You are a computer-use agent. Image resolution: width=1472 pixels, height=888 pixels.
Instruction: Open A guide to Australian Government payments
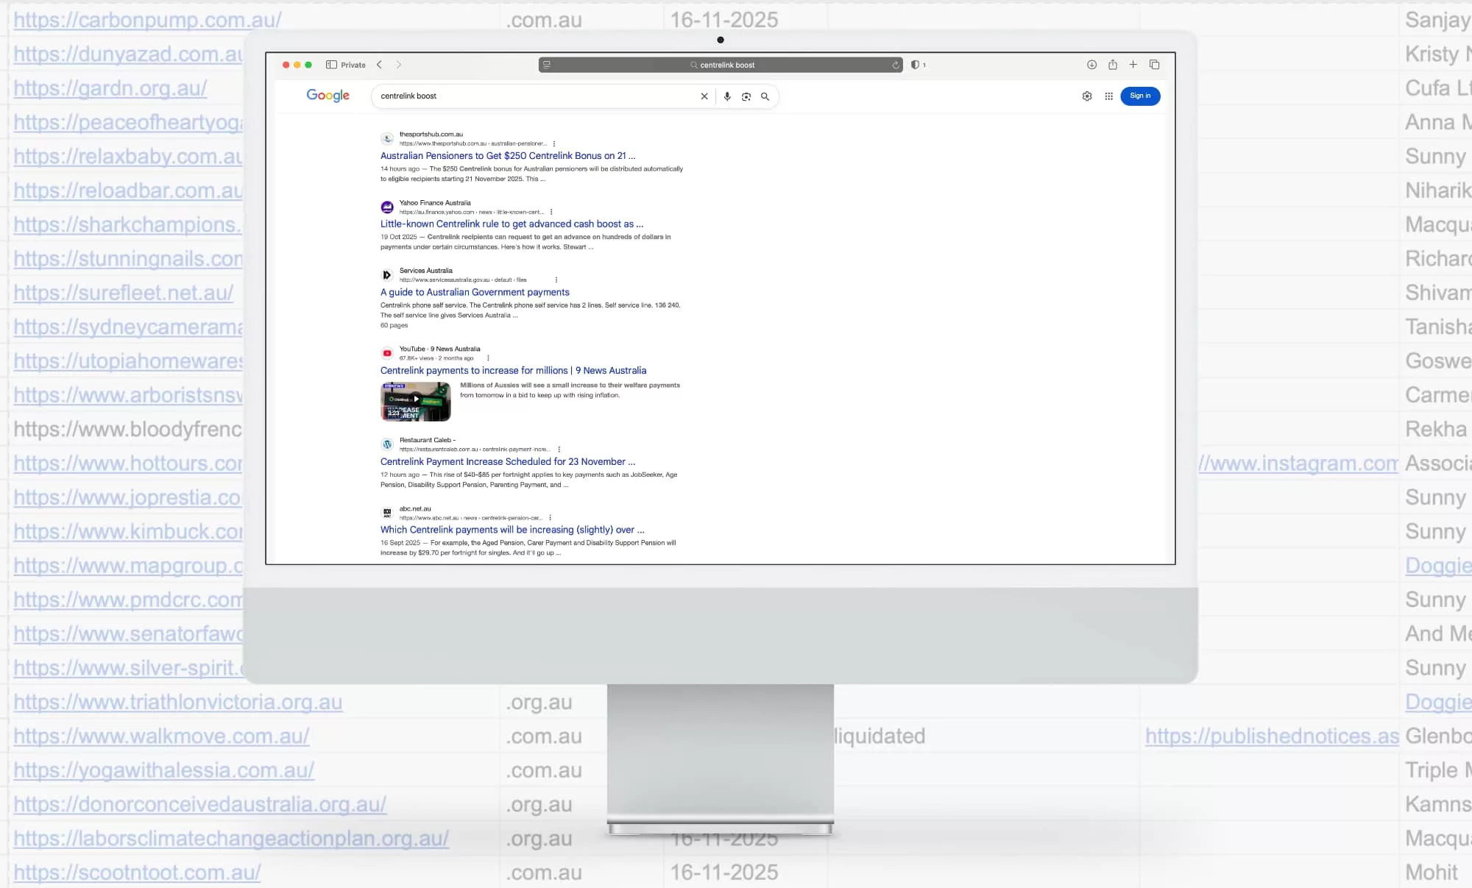click(474, 292)
